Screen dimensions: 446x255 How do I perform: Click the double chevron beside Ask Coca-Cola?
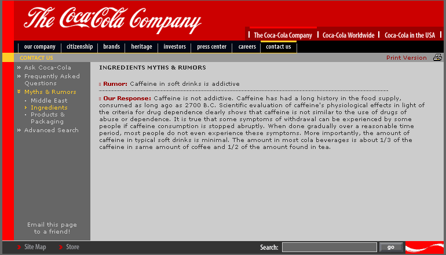click(x=19, y=68)
